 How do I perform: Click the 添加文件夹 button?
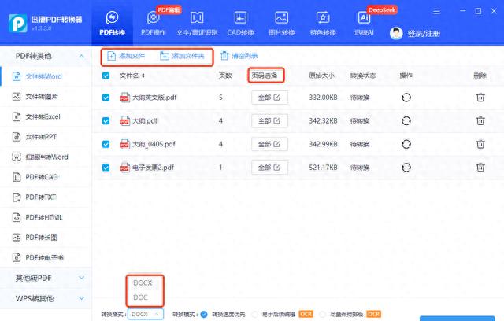coord(182,56)
